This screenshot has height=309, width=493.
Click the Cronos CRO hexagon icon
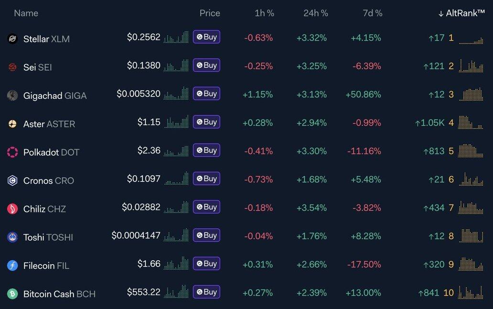click(12, 181)
